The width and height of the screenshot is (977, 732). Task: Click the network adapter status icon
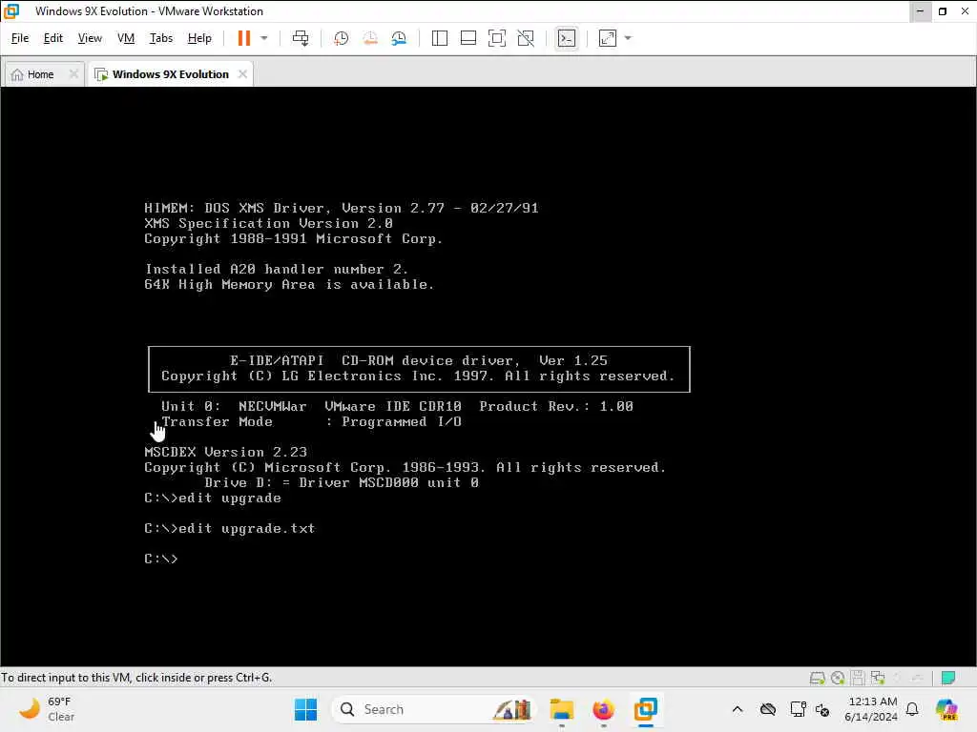coord(878,678)
